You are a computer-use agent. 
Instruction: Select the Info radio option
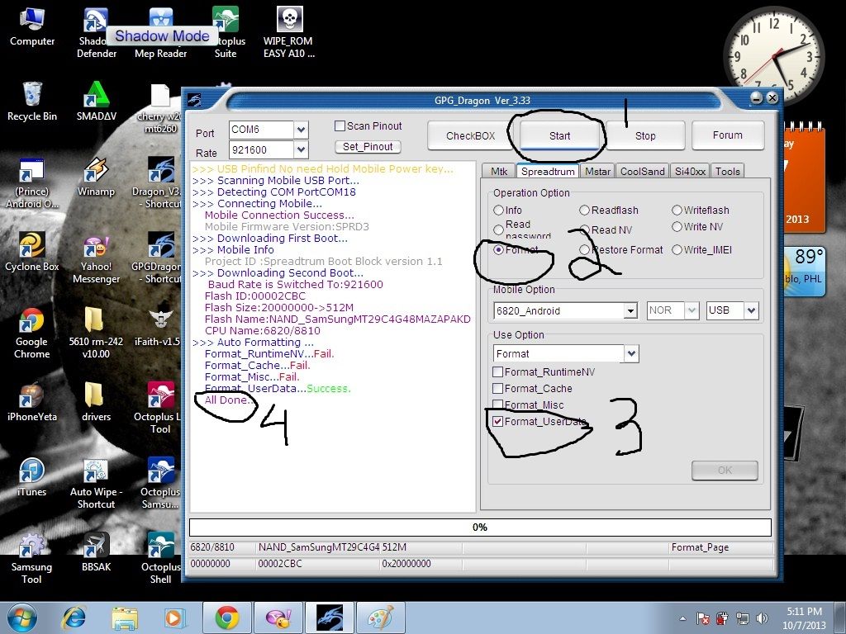498,211
